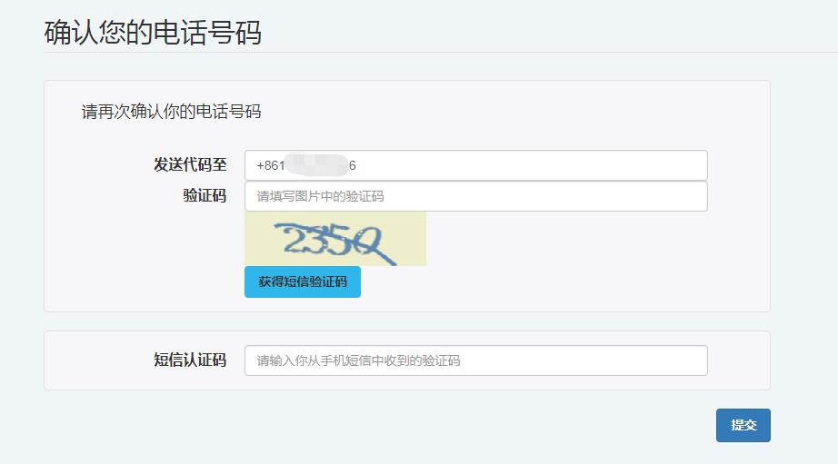Viewport: 838px width, 464px height.
Task: Focus the 验证码 captcha input field
Action: click(x=476, y=196)
